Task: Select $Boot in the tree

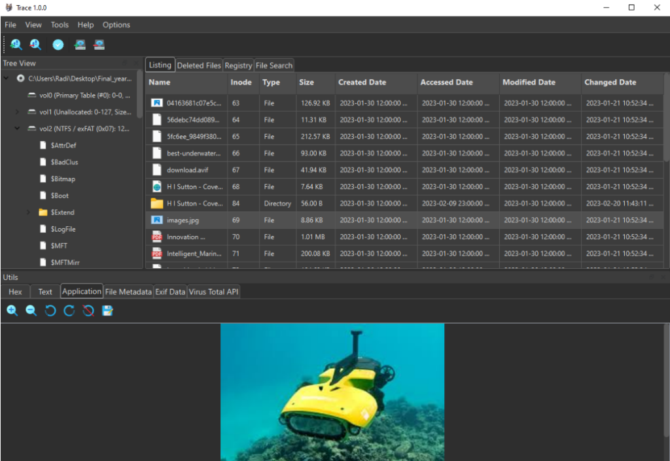Action: [54, 196]
